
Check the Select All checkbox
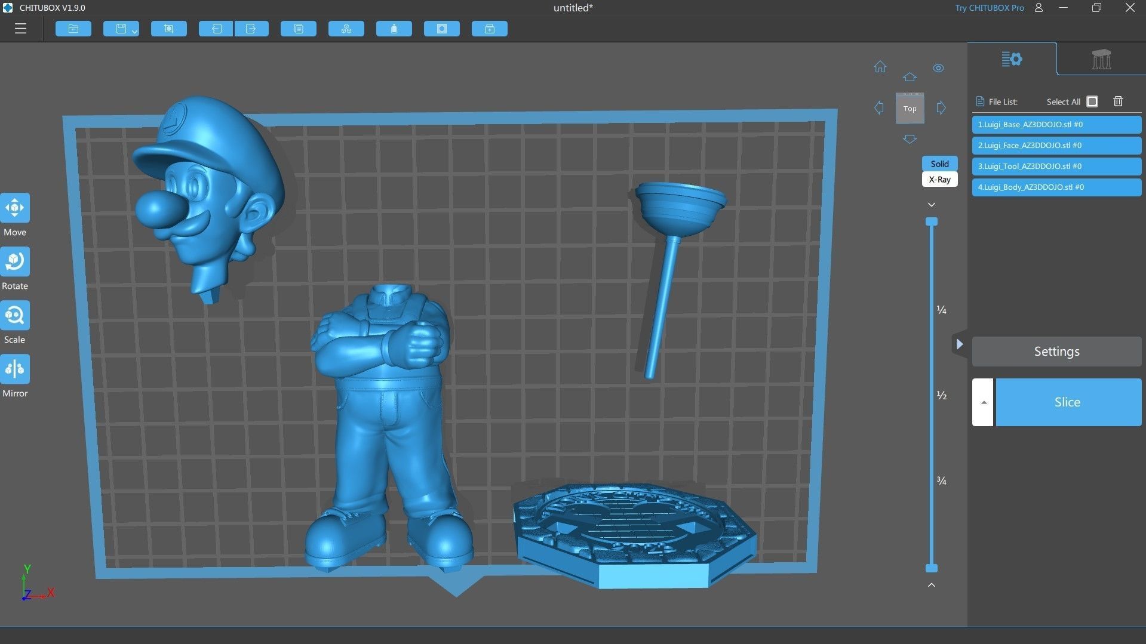pos(1092,101)
